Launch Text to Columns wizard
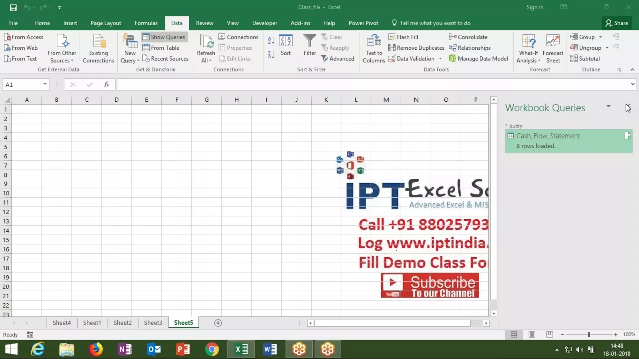This screenshot has height=359, width=639. [x=374, y=48]
